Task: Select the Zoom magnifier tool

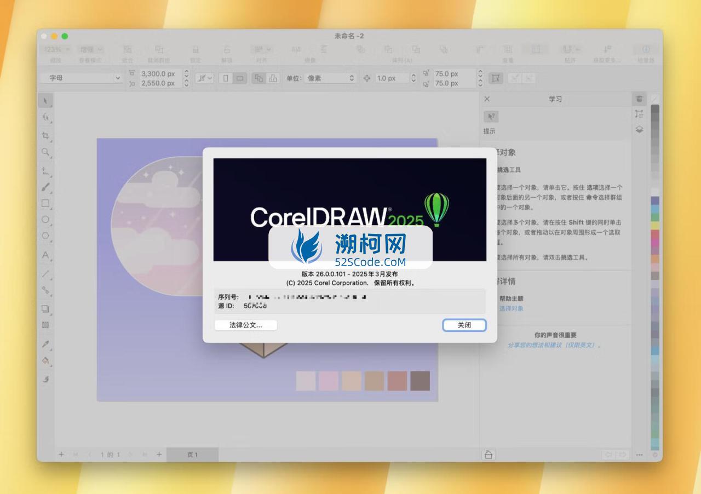Action: click(x=45, y=152)
